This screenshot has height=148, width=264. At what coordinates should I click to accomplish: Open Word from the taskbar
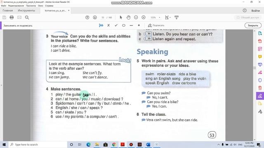pyautogui.click(x=148, y=144)
